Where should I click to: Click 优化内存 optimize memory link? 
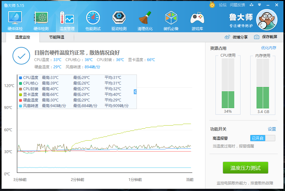[269, 48]
